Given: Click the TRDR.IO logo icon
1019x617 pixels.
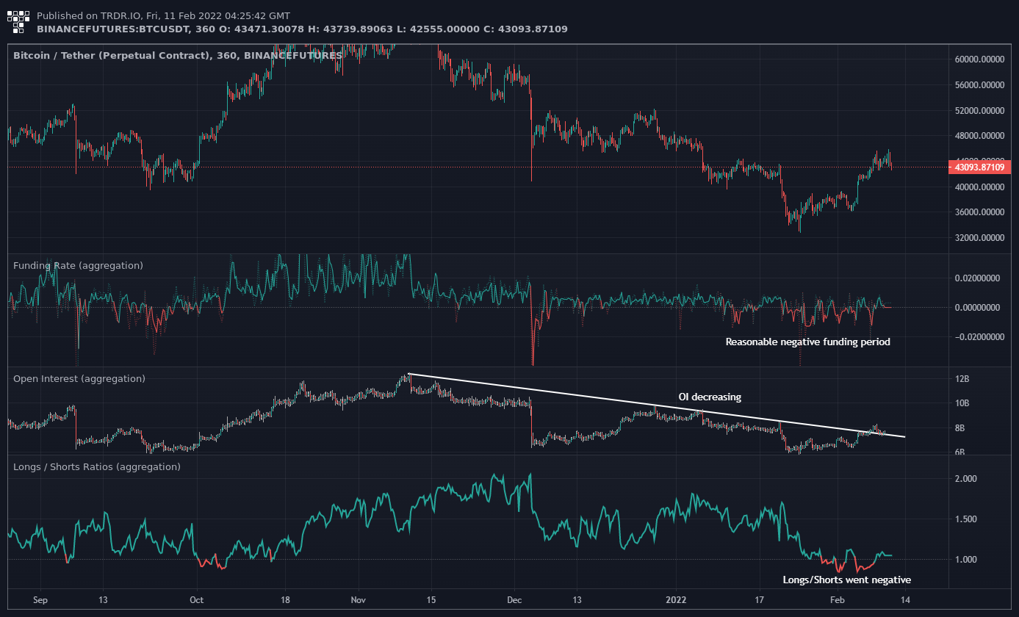Looking at the screenshot, I should pos(19,22).
